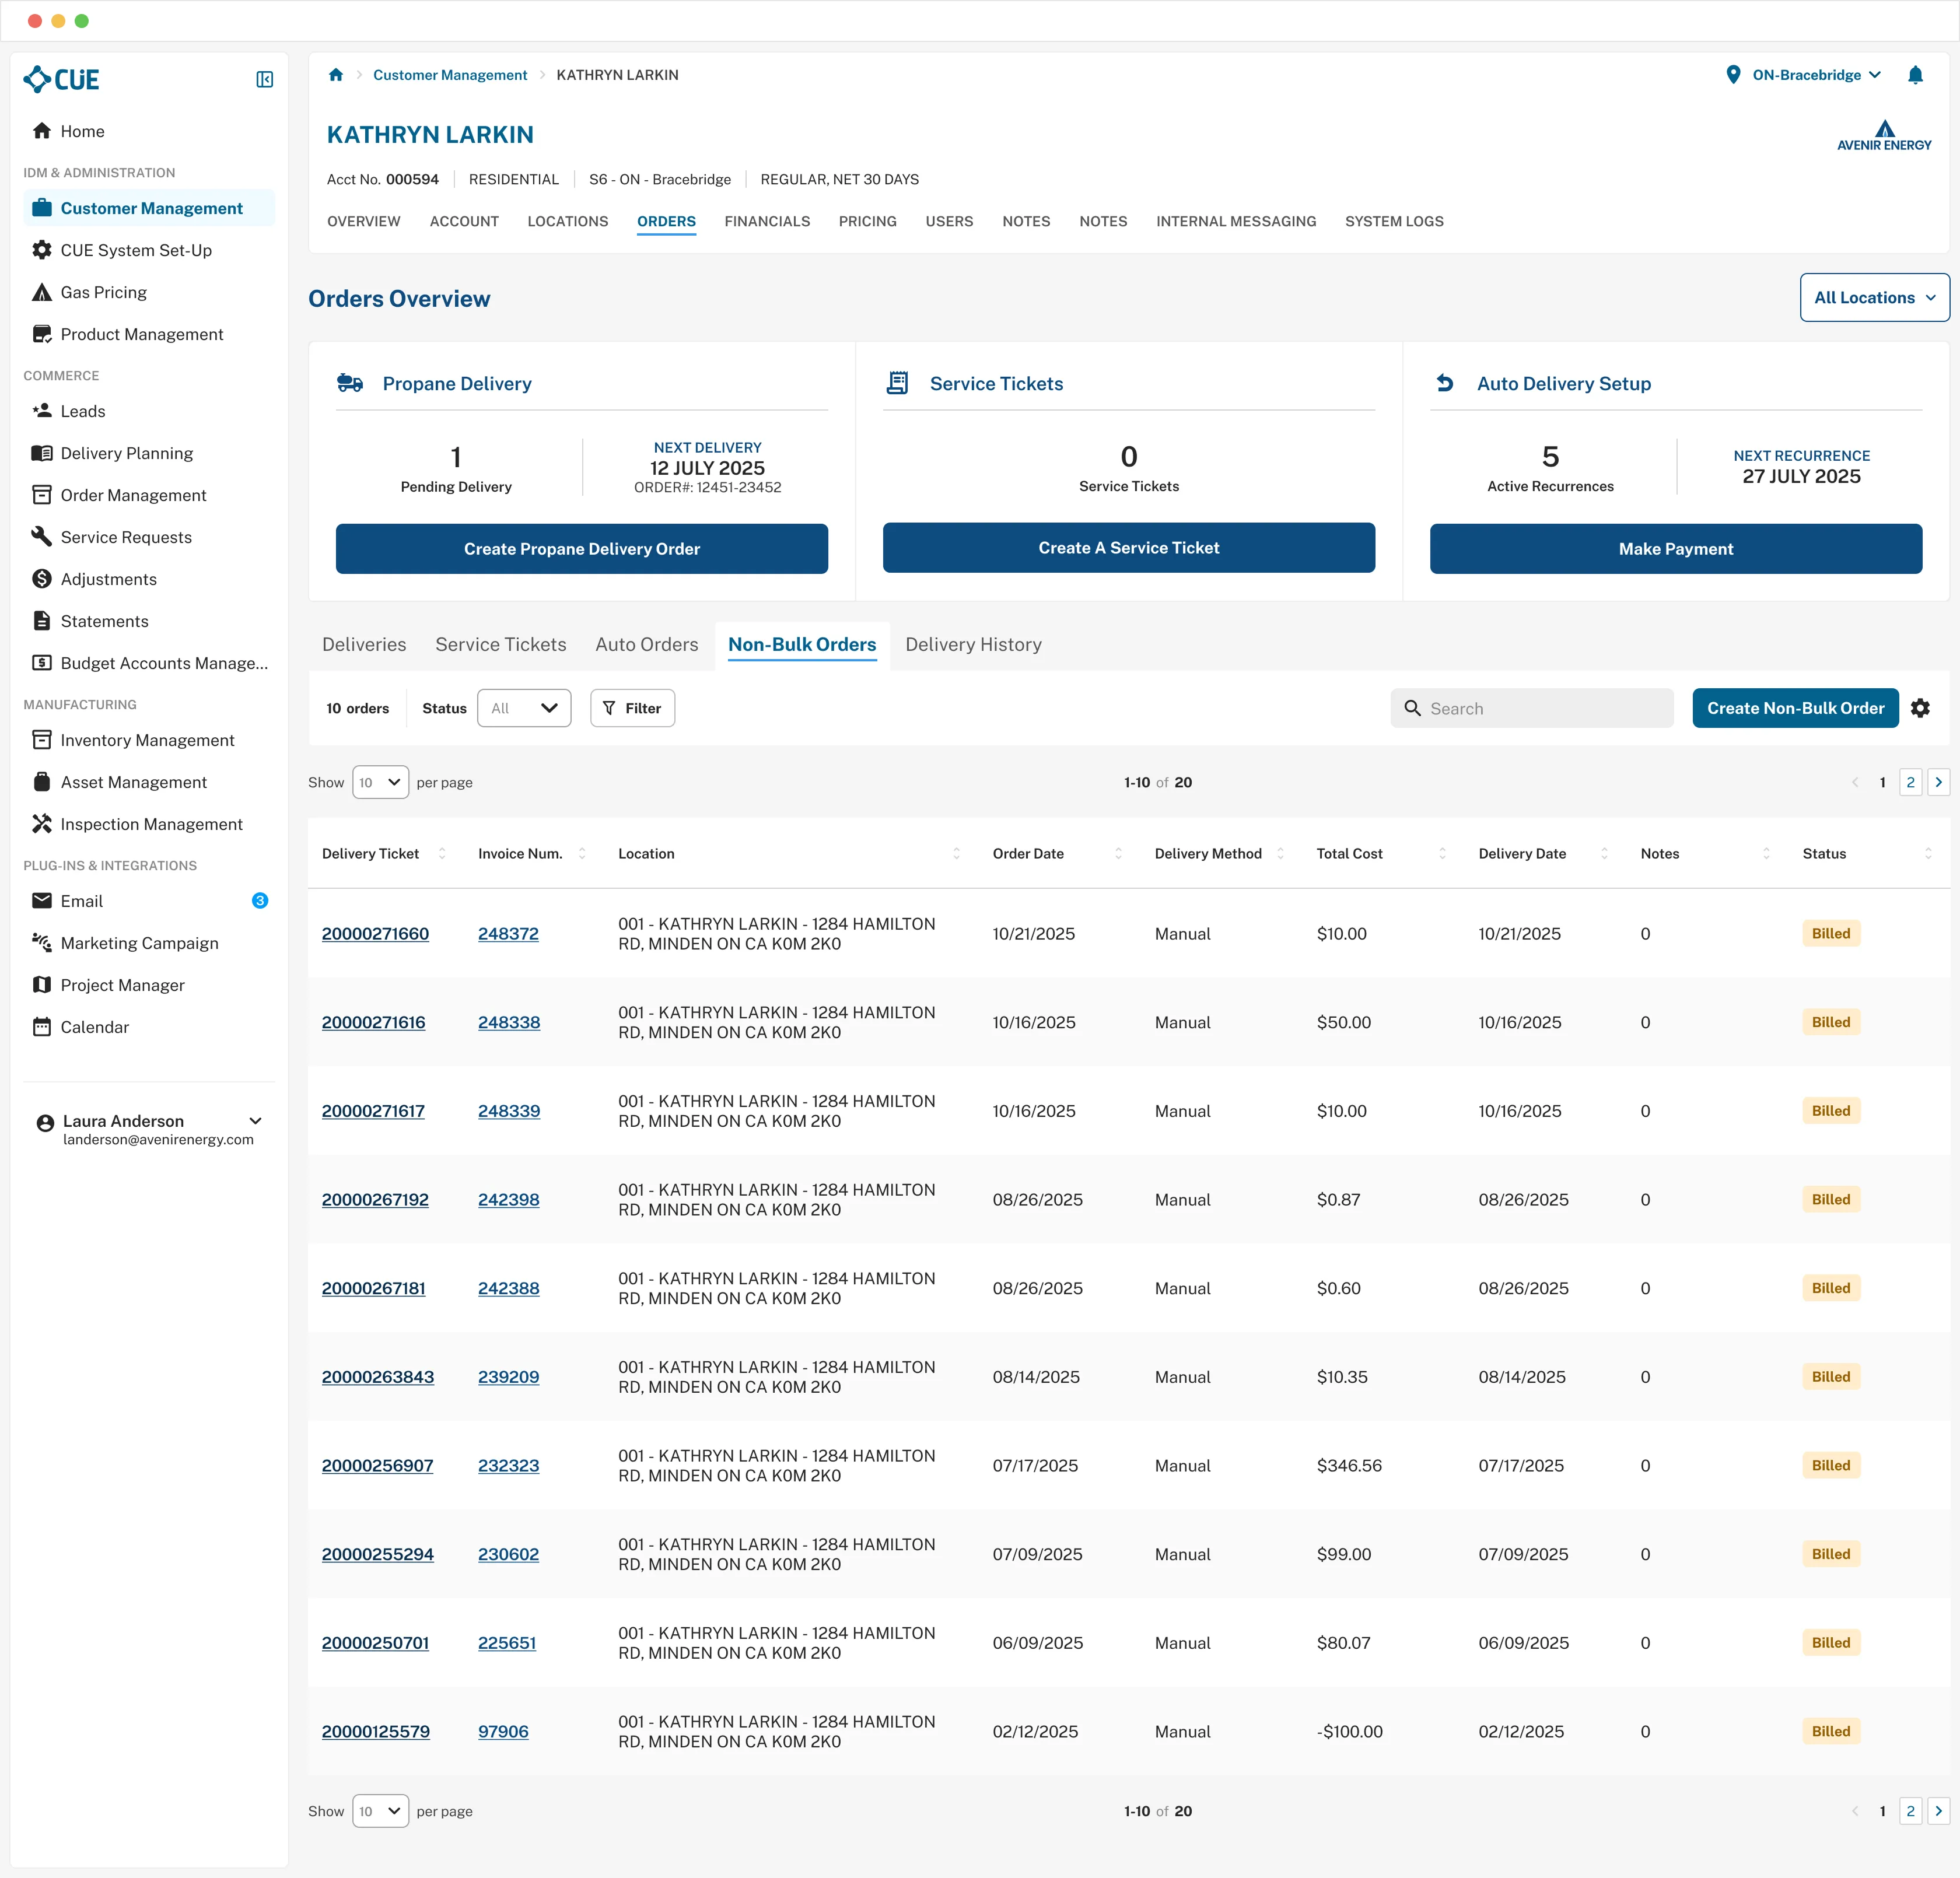Switch to the FINANCIALS tab
Viewport: 1960px width, 1878px height.
767,221
